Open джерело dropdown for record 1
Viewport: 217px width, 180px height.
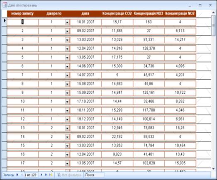point(67,22)
